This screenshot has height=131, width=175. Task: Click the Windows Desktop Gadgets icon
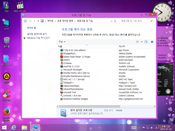[x=62, y=99]
